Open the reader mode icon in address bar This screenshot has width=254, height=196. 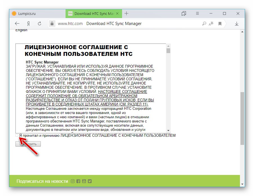[x=204, y=24]
